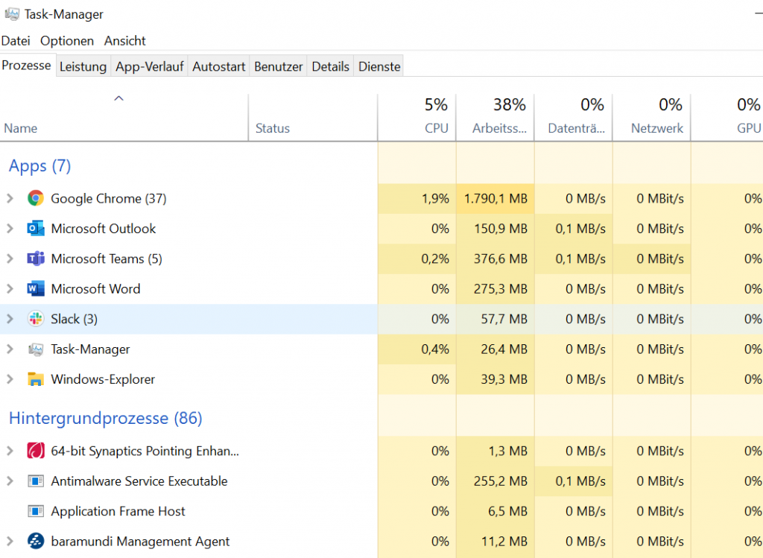This screenshot has width=763, height=558.
Task: Click the Google Chrome process icon
Action: (36, 198)
